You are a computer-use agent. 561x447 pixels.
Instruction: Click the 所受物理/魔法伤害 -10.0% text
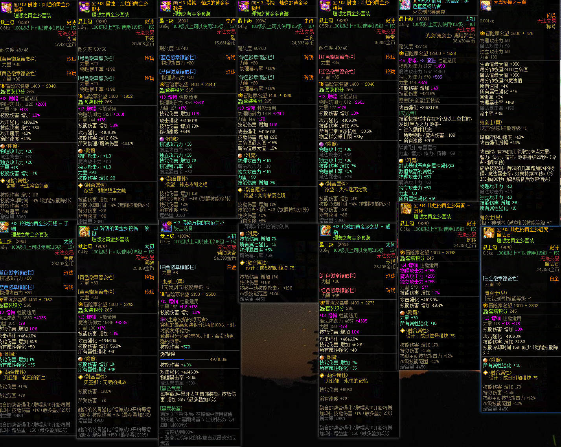click(106, 144)
